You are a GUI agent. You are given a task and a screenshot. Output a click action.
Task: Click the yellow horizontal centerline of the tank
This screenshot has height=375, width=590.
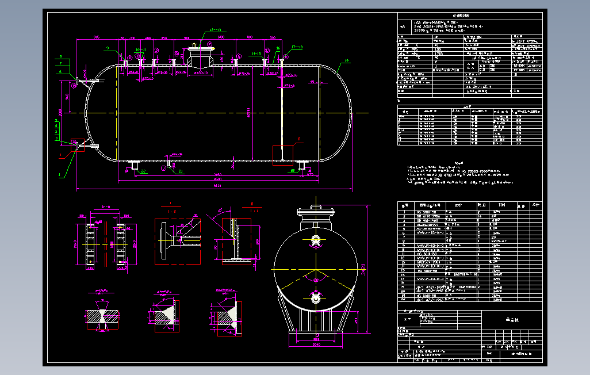pos(216,113)
